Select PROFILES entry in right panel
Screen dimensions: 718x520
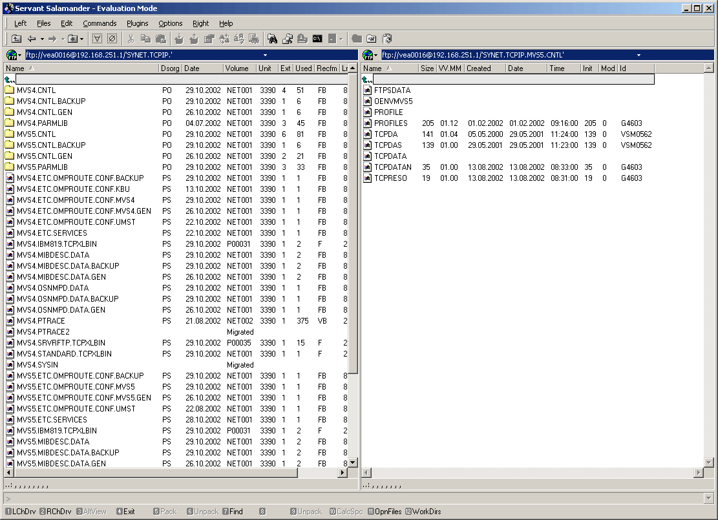point(508,123)
